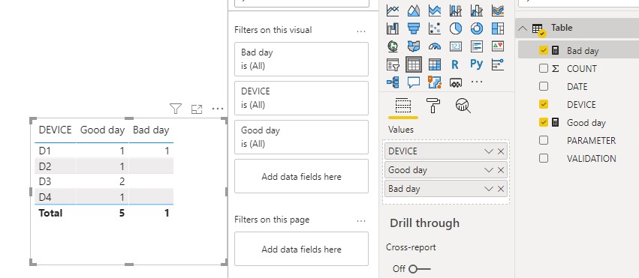Image resolution: width=639 pixels, height=278 pixels.
Task: Toggle the Cross-report drill through switch
Action: (x=419, y=269)
